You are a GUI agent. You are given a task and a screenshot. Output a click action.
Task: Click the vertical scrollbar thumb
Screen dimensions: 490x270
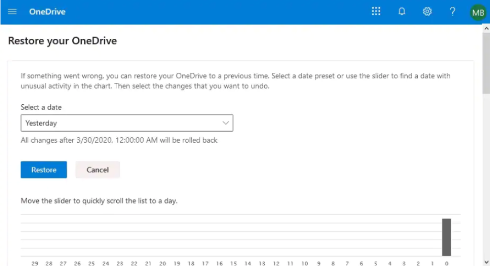(x=486, y=63)
